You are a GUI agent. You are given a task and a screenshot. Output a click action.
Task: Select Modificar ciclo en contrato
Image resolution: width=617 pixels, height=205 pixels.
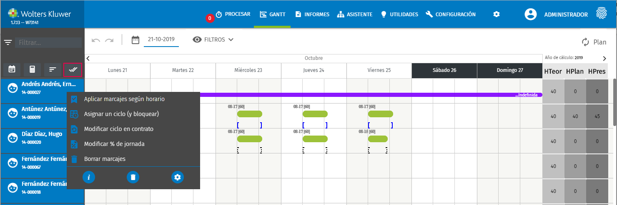(x=133, y=129)
